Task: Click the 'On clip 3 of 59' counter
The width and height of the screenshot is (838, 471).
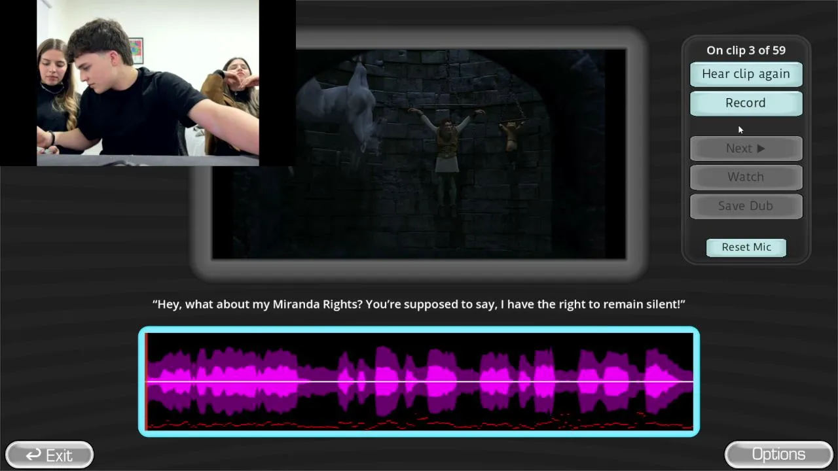Action: tap(746, 50)
